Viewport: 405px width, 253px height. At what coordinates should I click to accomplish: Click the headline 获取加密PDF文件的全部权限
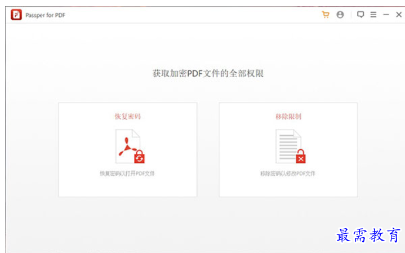208,73
